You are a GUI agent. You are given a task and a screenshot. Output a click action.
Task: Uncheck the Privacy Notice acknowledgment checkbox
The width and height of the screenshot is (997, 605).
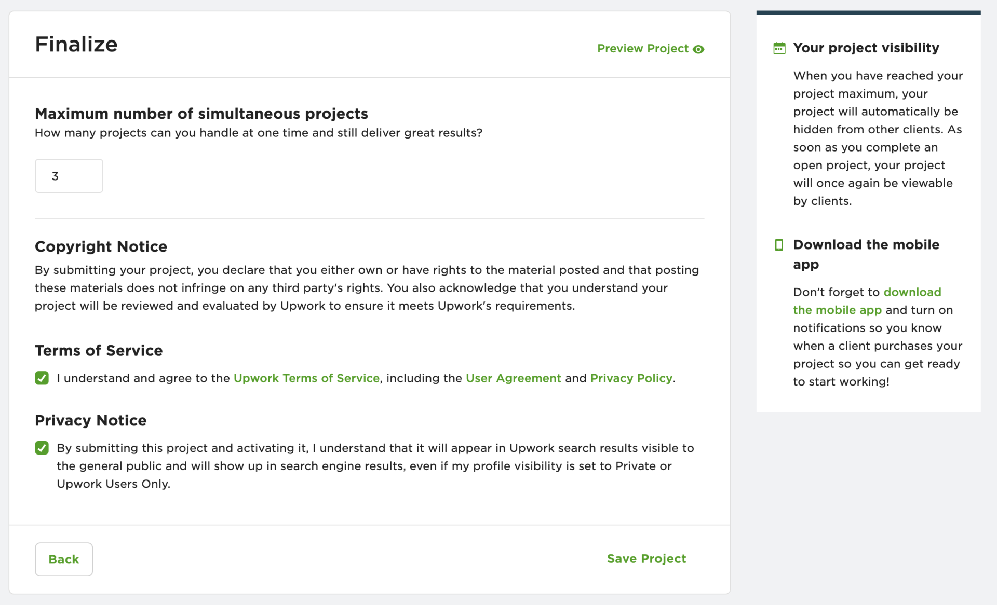[42, 448]
